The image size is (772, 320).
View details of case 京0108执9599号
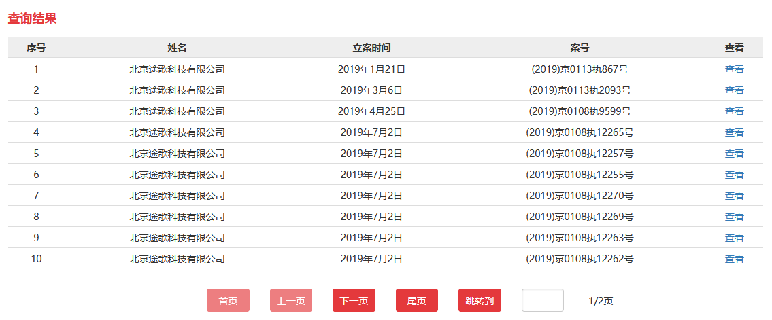[x=734, y=111]
